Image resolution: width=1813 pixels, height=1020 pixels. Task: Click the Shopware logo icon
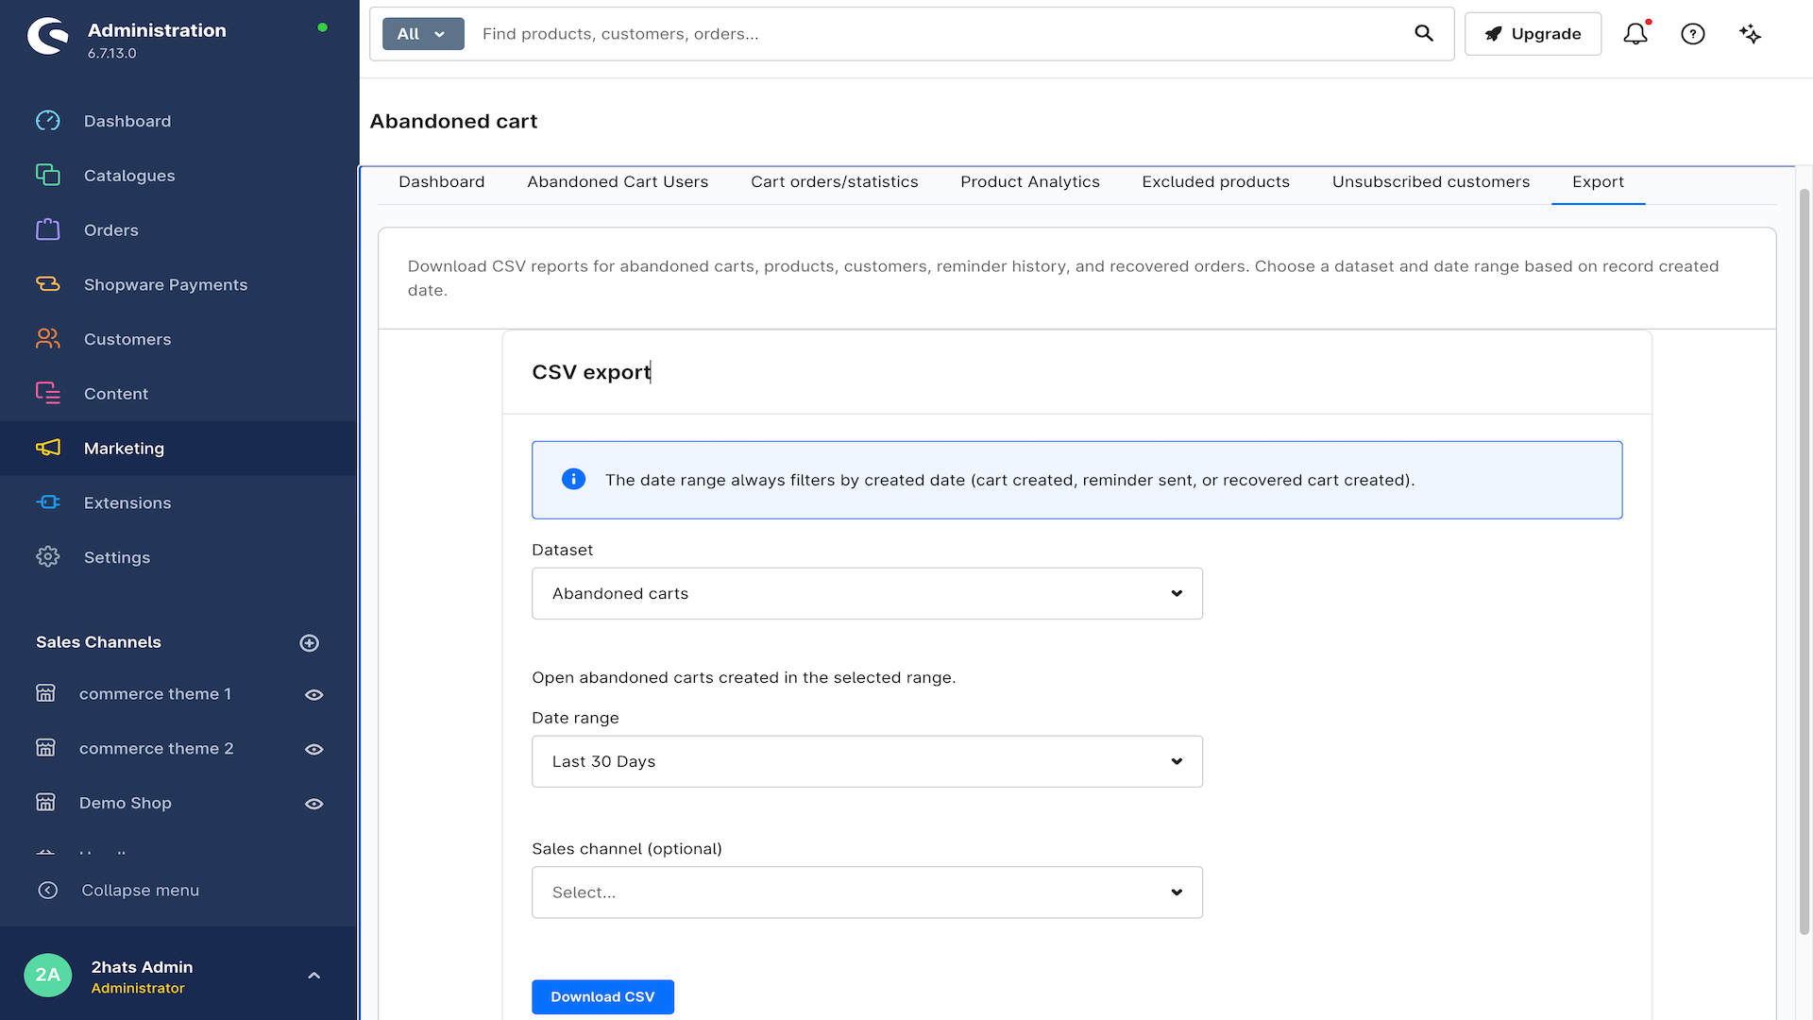(48, 37)
